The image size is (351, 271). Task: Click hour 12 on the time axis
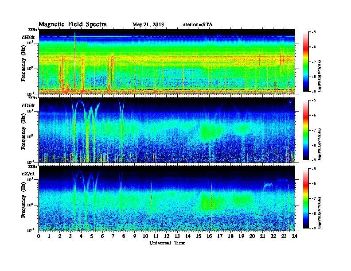(167, 236)
